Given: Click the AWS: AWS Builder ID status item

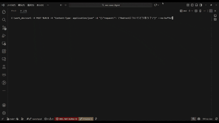Looking at the screenshot, I should pyautogui.click(x=66, y=119).
